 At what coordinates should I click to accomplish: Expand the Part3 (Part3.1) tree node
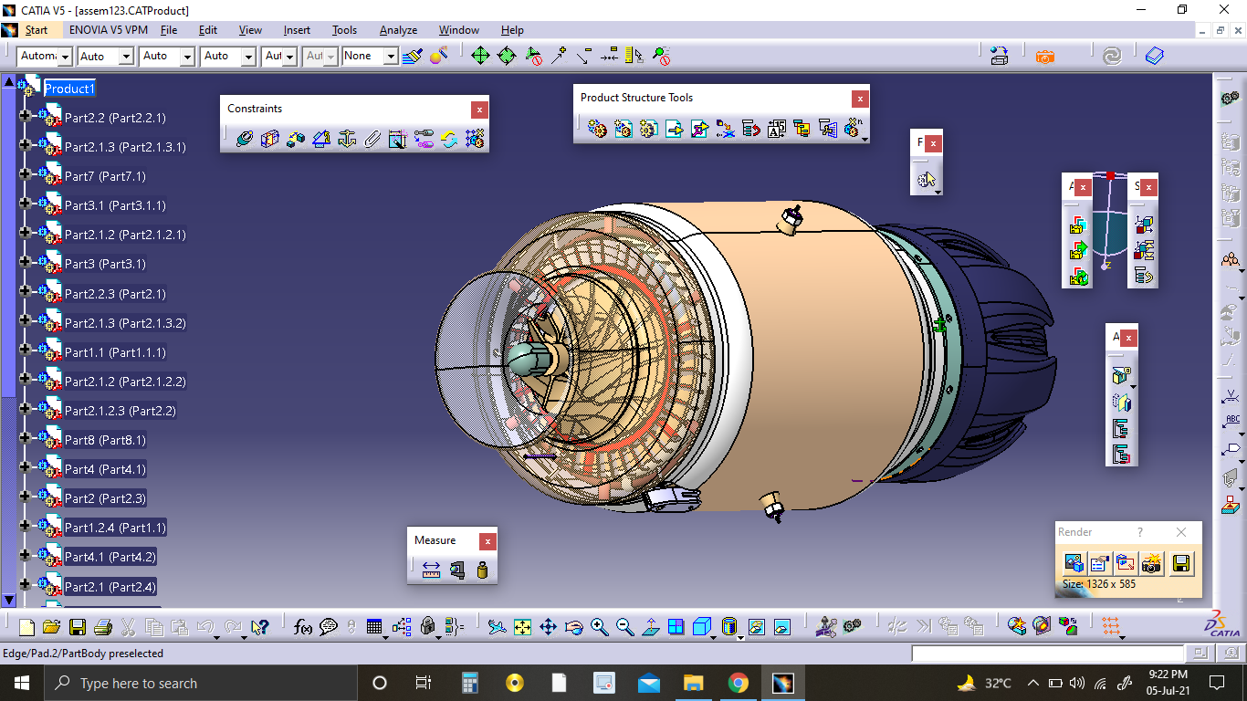(x=25, y=263)
